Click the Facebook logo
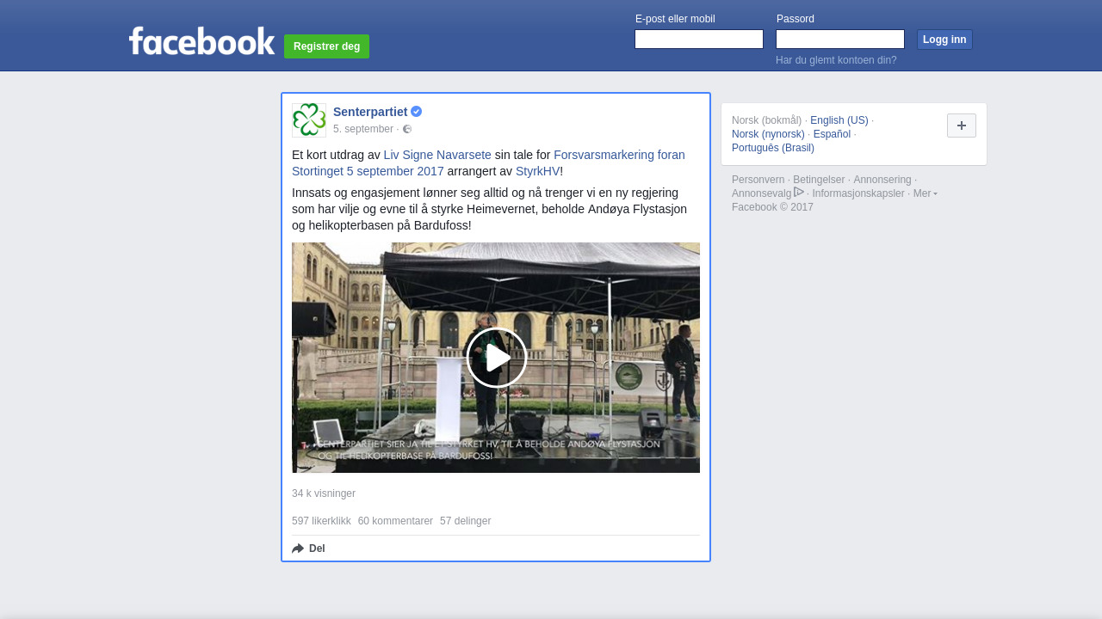 tap(202, 40)
